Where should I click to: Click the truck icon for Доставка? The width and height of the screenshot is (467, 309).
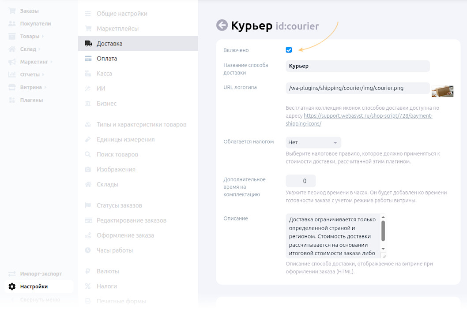click(x=88, y=44)
